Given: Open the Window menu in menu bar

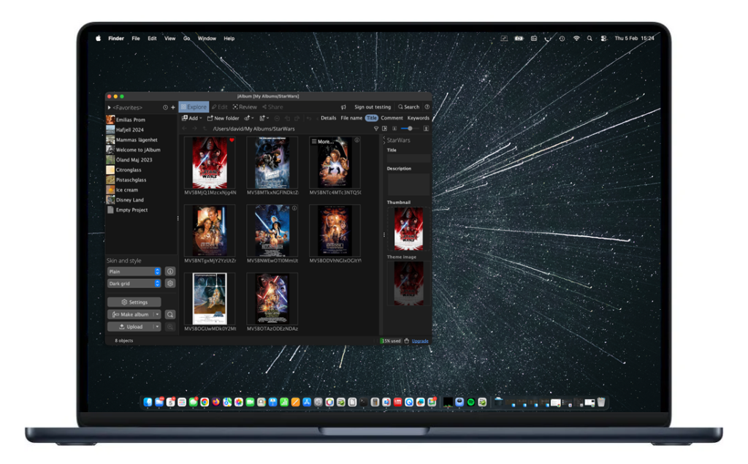Looking at the screenshot, I should (x=207, y=39).
